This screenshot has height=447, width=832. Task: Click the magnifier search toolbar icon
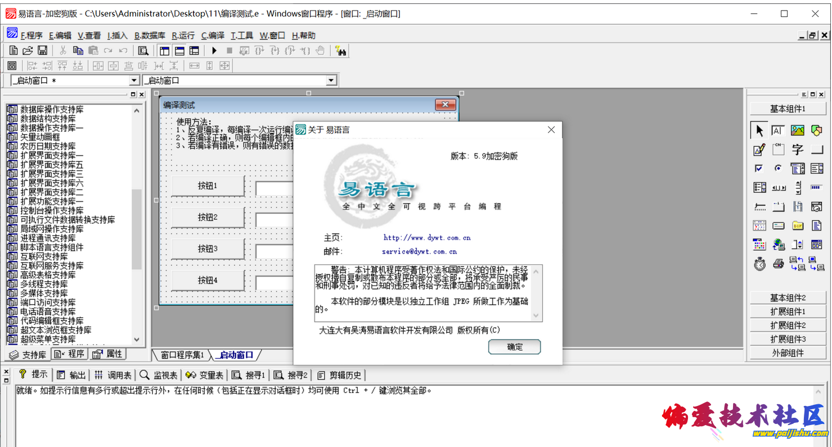pyautogui.click(x=143, y=50)
